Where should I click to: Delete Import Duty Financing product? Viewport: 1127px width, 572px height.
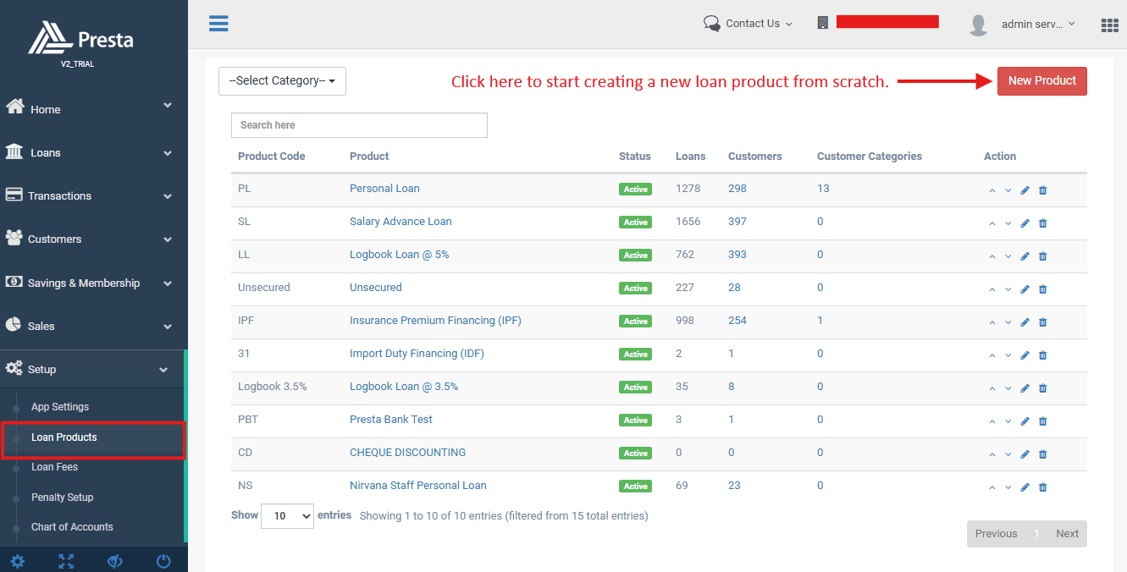click(1042, 355)
